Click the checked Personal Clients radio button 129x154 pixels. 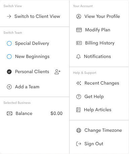point(9,72)
